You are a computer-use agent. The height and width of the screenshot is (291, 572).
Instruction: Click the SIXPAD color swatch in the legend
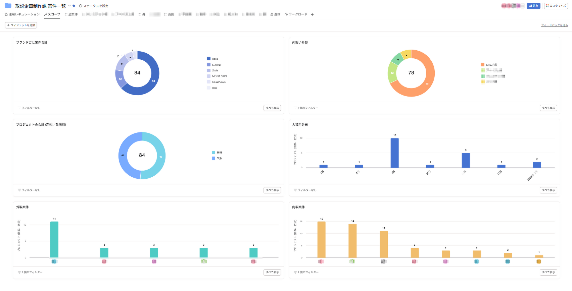point(209,65)
